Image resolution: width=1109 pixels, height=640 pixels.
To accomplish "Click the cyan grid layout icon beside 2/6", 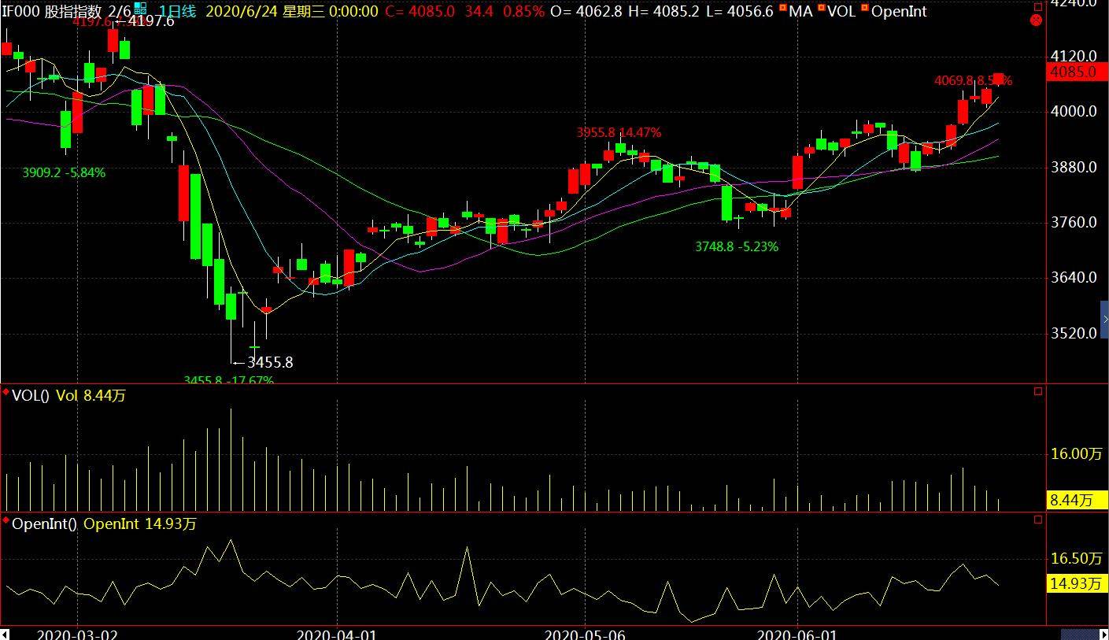I will 140,9.
